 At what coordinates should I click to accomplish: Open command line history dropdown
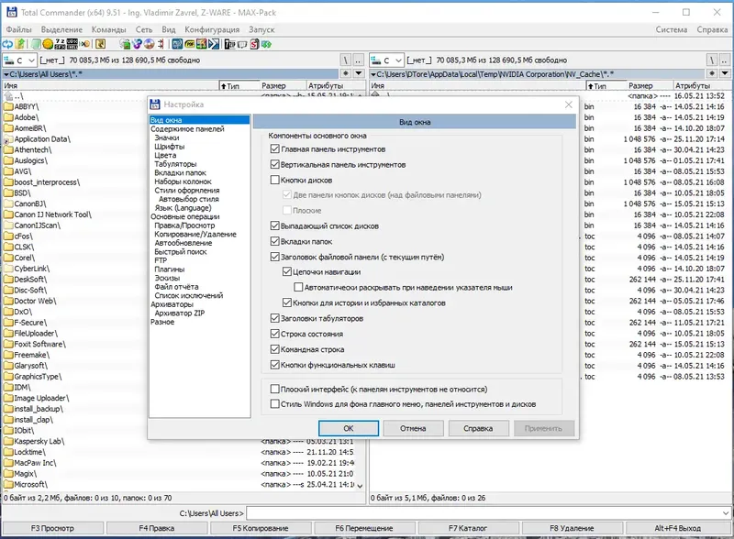[726, 513]
